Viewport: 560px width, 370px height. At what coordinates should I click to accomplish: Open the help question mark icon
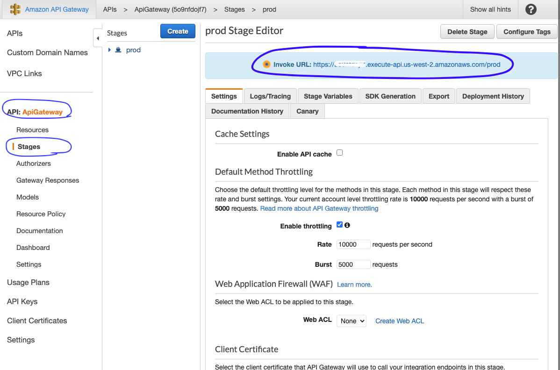531,9
